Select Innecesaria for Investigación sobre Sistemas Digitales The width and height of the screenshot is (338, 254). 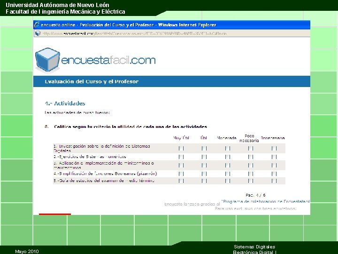click(x=274, y=148)
